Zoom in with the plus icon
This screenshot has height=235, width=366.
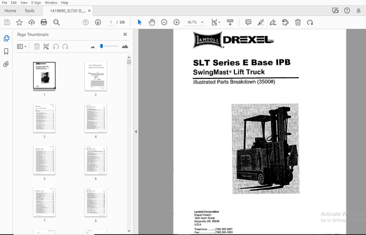coord(177,22)
